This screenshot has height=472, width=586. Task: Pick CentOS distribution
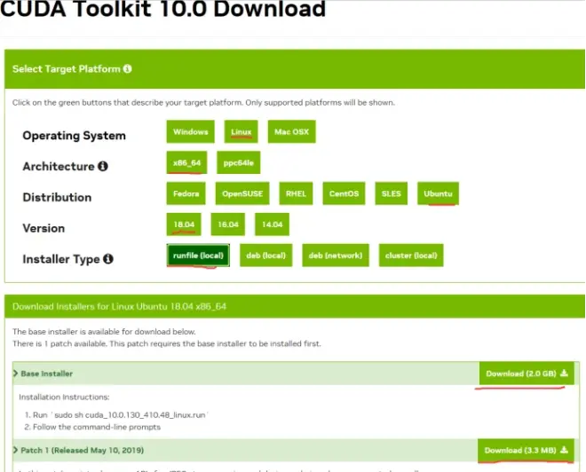pyautogui.click(x=344, y=193)
